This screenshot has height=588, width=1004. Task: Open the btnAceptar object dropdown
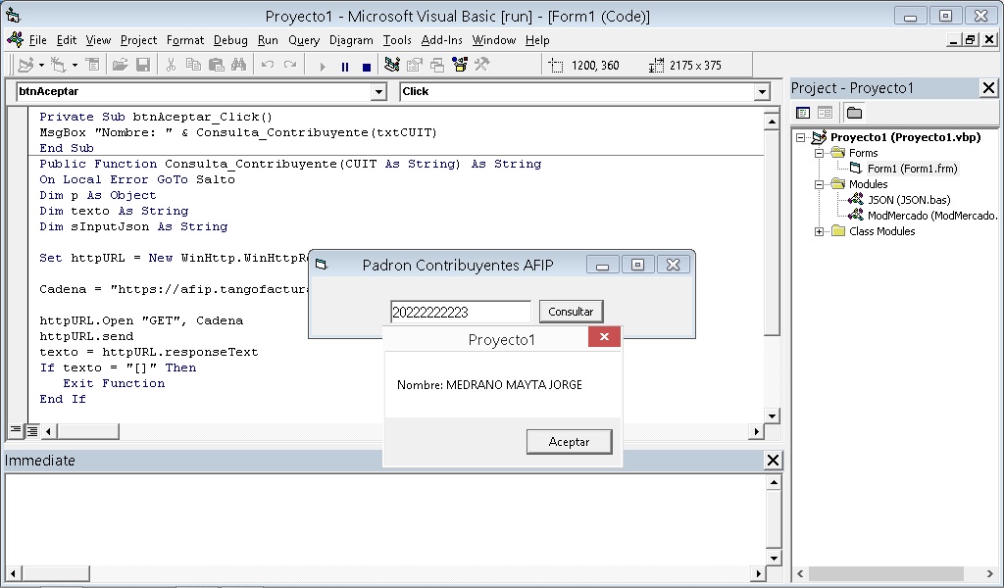point(379,92)
